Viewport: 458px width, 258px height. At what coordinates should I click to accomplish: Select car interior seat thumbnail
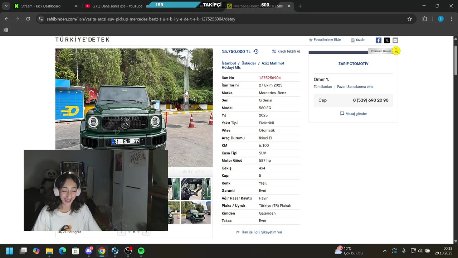196,189
